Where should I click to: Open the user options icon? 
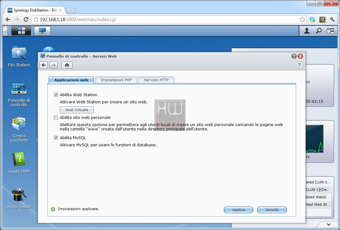pyautogui.click(x=307, y=31)
